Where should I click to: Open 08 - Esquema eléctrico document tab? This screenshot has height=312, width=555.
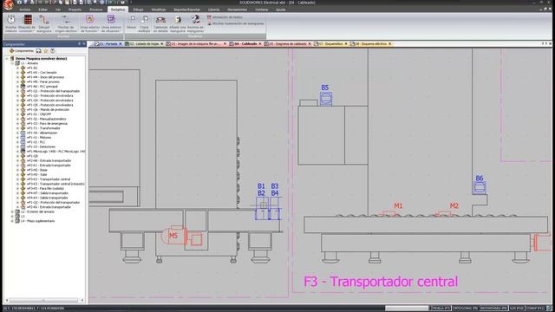[370, 44]
